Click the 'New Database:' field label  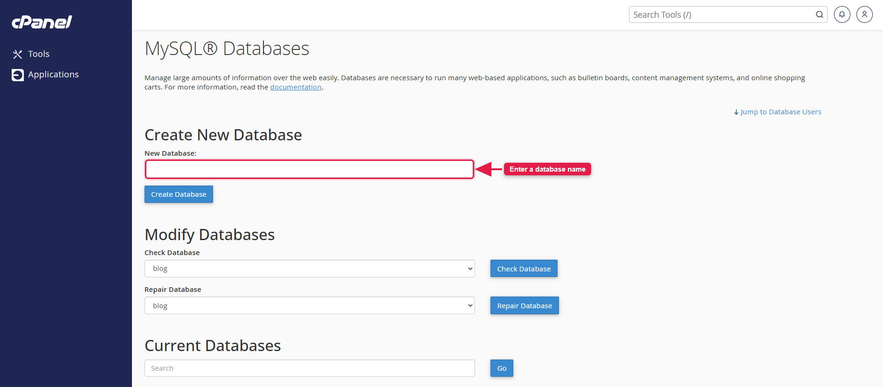pos(171,153)
